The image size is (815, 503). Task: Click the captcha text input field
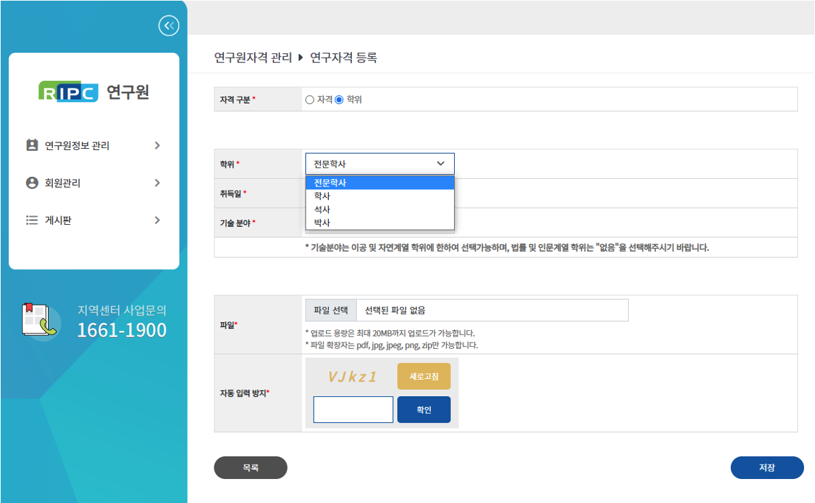(353, 410)
